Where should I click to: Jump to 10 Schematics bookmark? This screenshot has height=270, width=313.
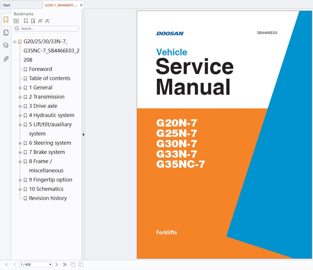pos(46,189)
